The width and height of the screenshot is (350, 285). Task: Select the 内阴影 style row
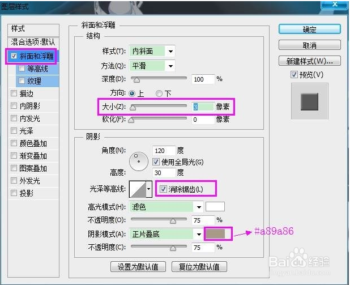[x=33, y=105]
